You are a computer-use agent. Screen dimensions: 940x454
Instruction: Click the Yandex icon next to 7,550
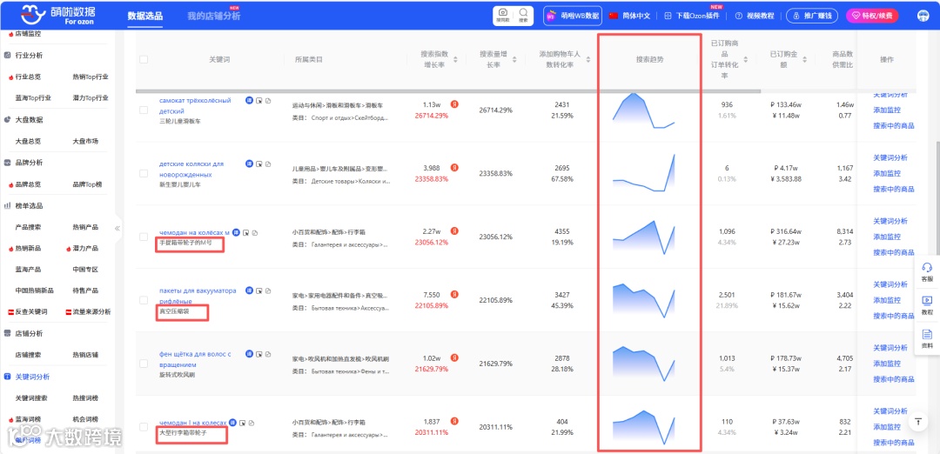(454, 295)
